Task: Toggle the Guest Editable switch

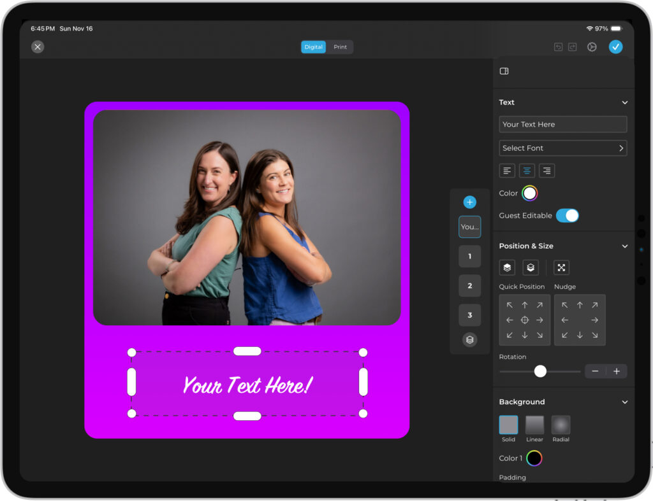Action: pyautogui.click(x=567, y=216)
